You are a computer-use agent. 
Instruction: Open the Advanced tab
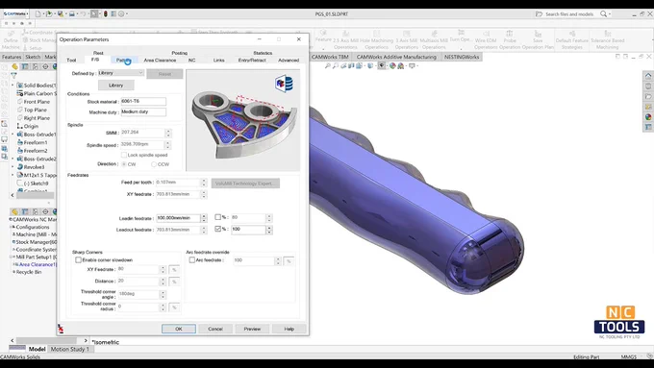click(289, 60)
